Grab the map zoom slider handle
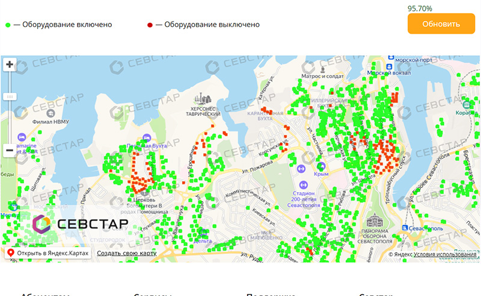This screenshot has width=481, height=296. pos(10,97)
